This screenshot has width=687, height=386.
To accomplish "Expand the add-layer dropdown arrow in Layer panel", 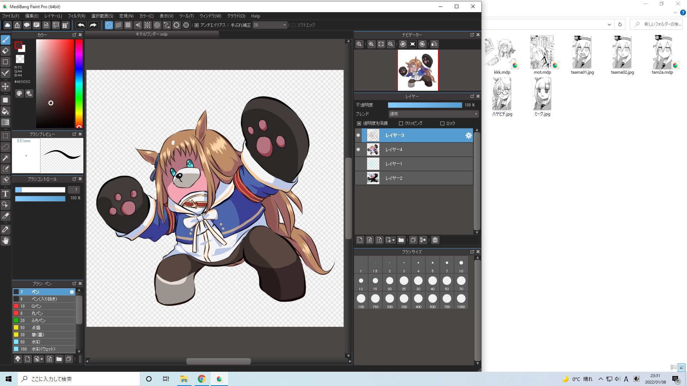I will point(393,240).
